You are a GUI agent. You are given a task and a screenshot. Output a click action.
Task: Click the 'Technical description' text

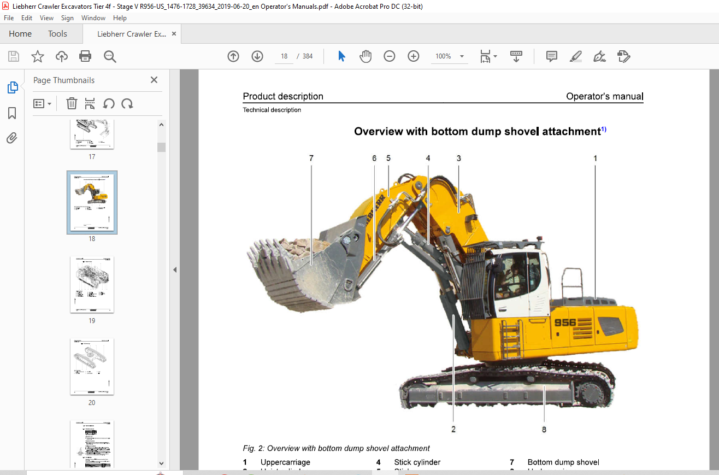click(x=272, y=110)
